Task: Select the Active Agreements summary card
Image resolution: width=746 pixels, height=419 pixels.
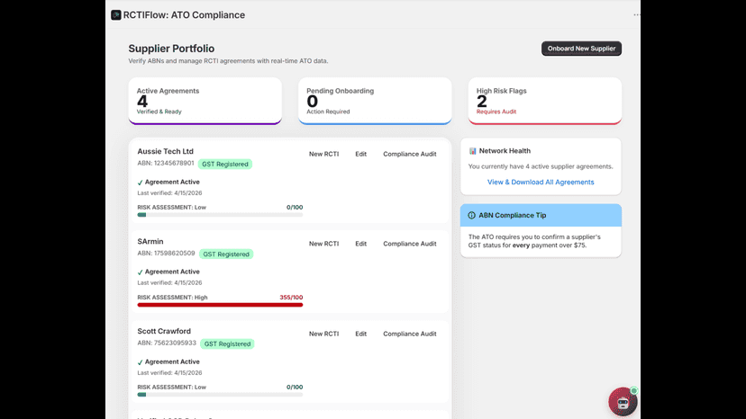Action: [205, 101]
